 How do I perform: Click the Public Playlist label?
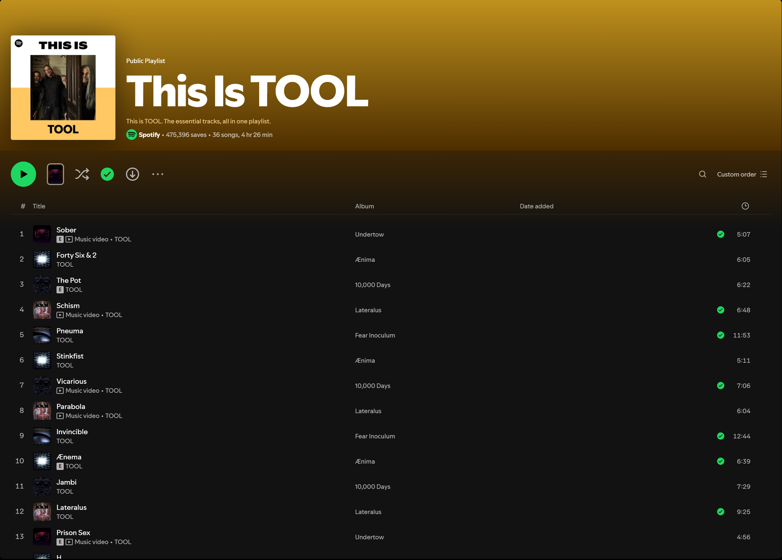145,61
